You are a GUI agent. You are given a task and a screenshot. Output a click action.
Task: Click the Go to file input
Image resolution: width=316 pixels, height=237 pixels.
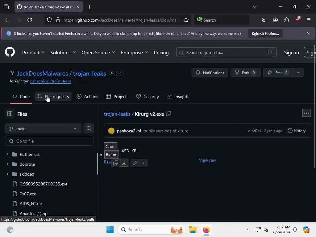(49, 141)
